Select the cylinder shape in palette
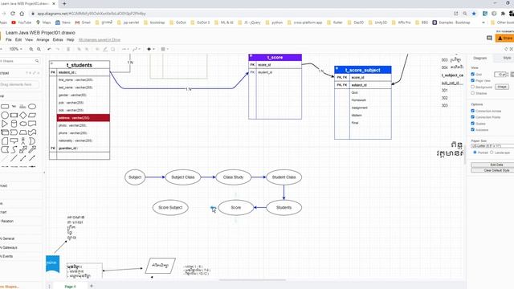The width and height of the screenshot is (514, 289). pyautogui.click(x=14, y=124)
